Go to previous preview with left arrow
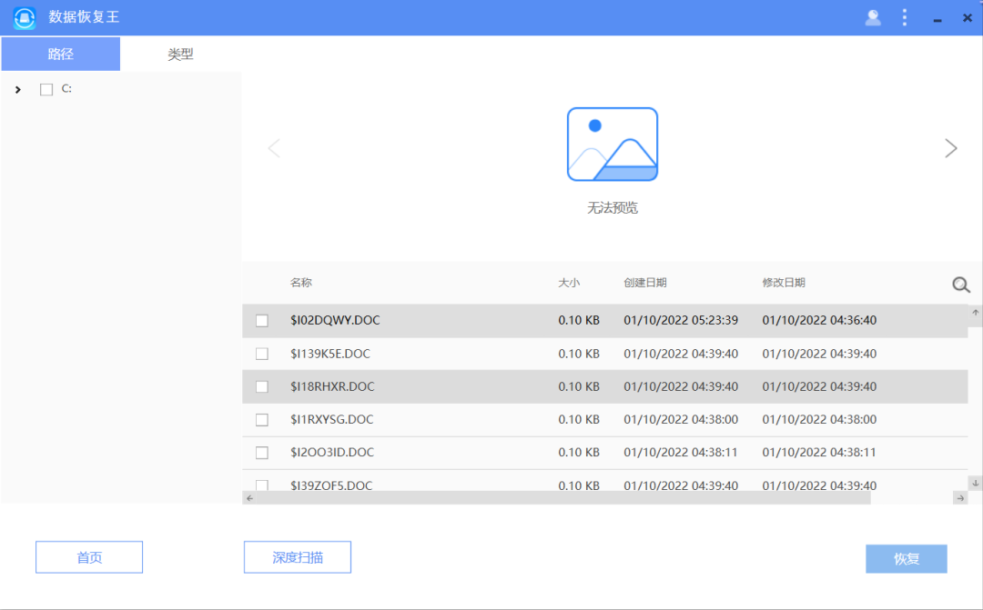983x610 pixels. click(274, 148)
